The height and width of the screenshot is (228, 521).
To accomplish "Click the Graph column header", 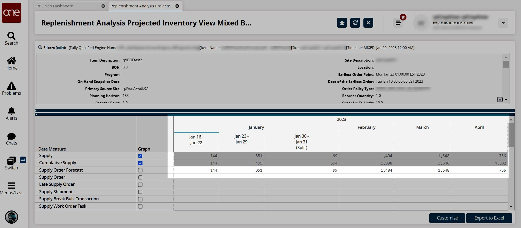I will (x=144, y=149).
